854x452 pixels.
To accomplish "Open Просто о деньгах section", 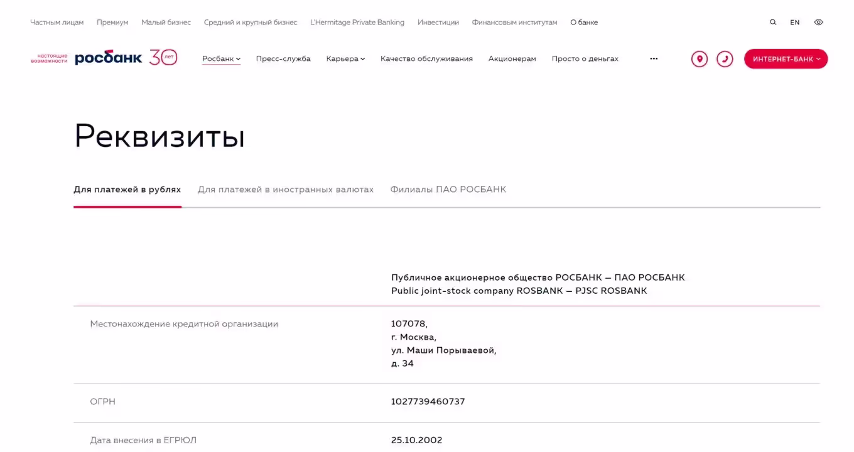I will [585, 59].
